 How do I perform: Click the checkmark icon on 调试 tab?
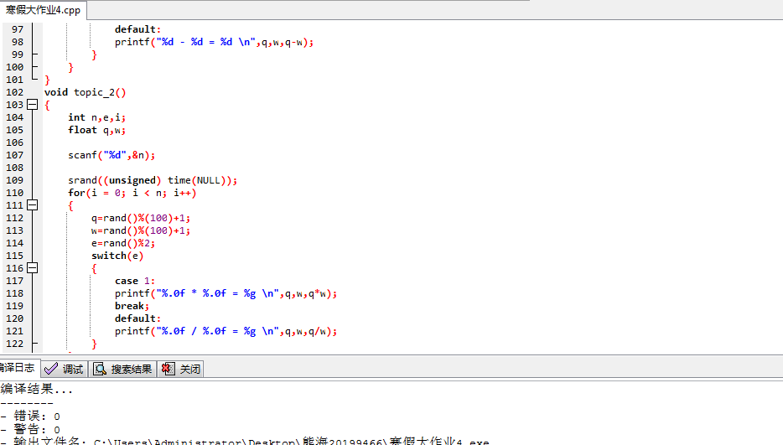point(51,369)
